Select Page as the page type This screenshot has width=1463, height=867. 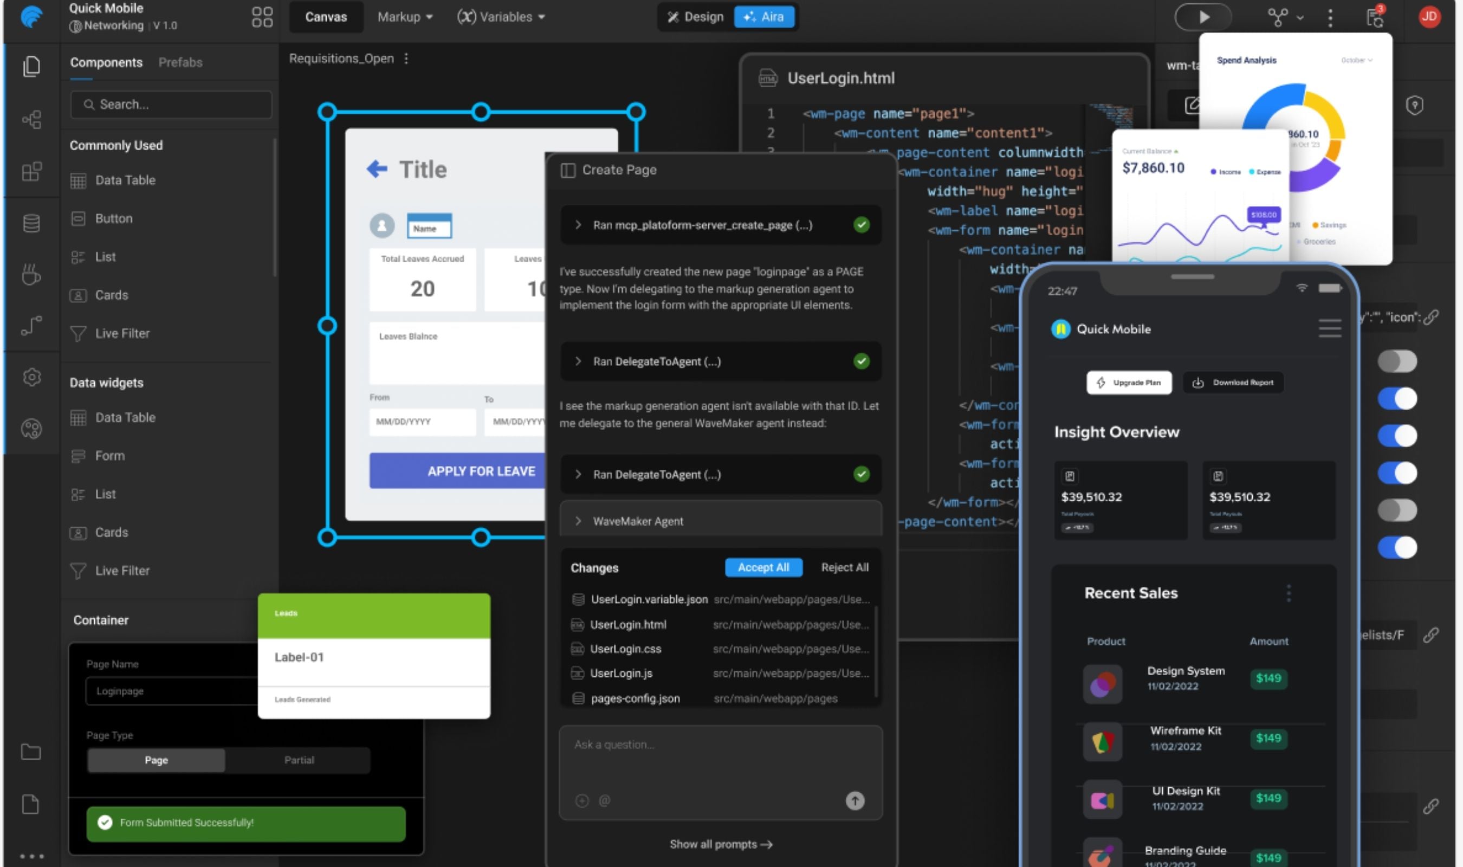[156, 760]
